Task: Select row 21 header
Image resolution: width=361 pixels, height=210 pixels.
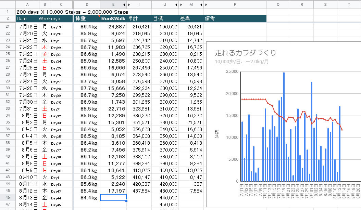Action: pos(8,26)
